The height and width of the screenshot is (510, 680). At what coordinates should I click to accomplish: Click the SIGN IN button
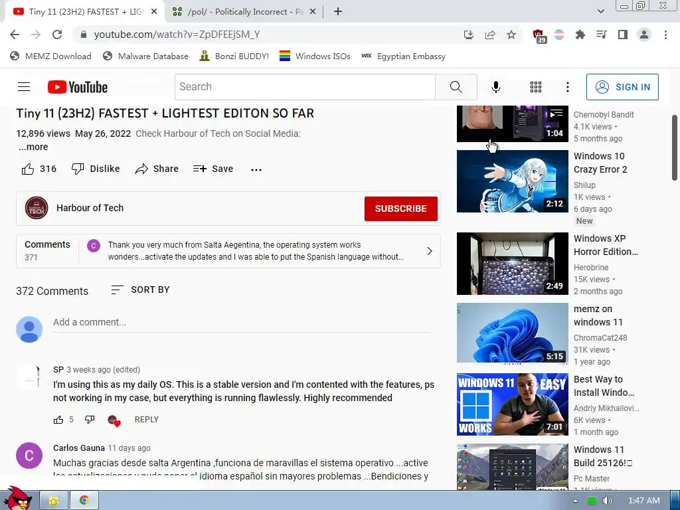pos(622,87)
